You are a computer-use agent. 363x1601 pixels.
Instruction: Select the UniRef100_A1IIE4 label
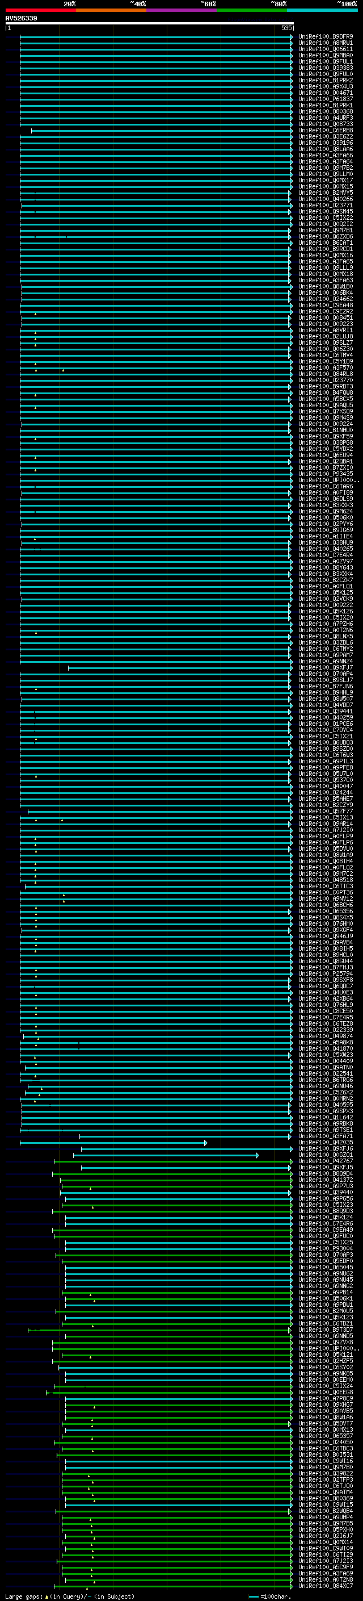[325, 536]
